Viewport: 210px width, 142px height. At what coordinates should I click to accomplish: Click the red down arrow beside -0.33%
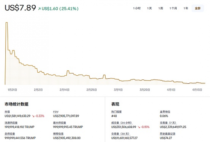coord(33,116)
